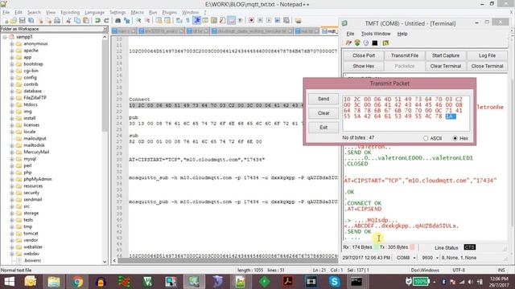Image resolution: width=515 pixels, height=289 pixels.
Task: Open Tools Window menu in TMFT
Action: tap(376, 34)
